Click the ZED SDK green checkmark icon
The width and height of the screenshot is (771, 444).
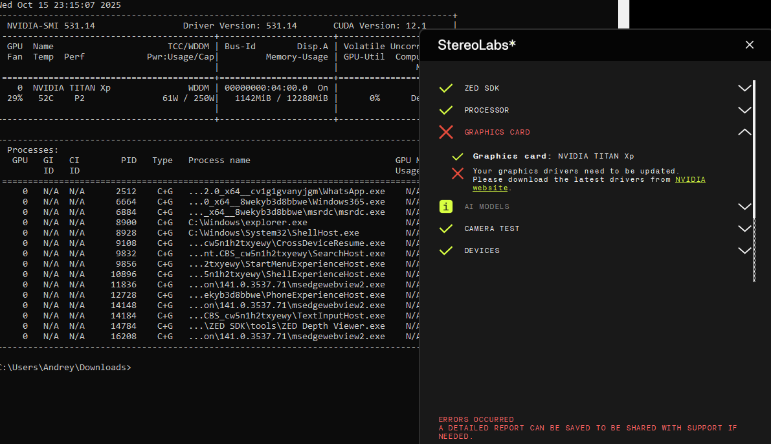tap(446, 88)
